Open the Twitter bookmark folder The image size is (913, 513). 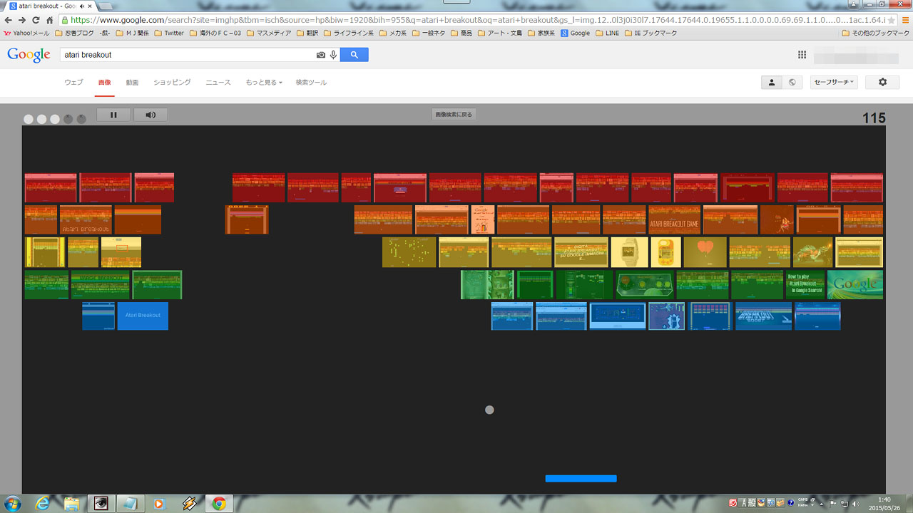click(x=169, y=33)
